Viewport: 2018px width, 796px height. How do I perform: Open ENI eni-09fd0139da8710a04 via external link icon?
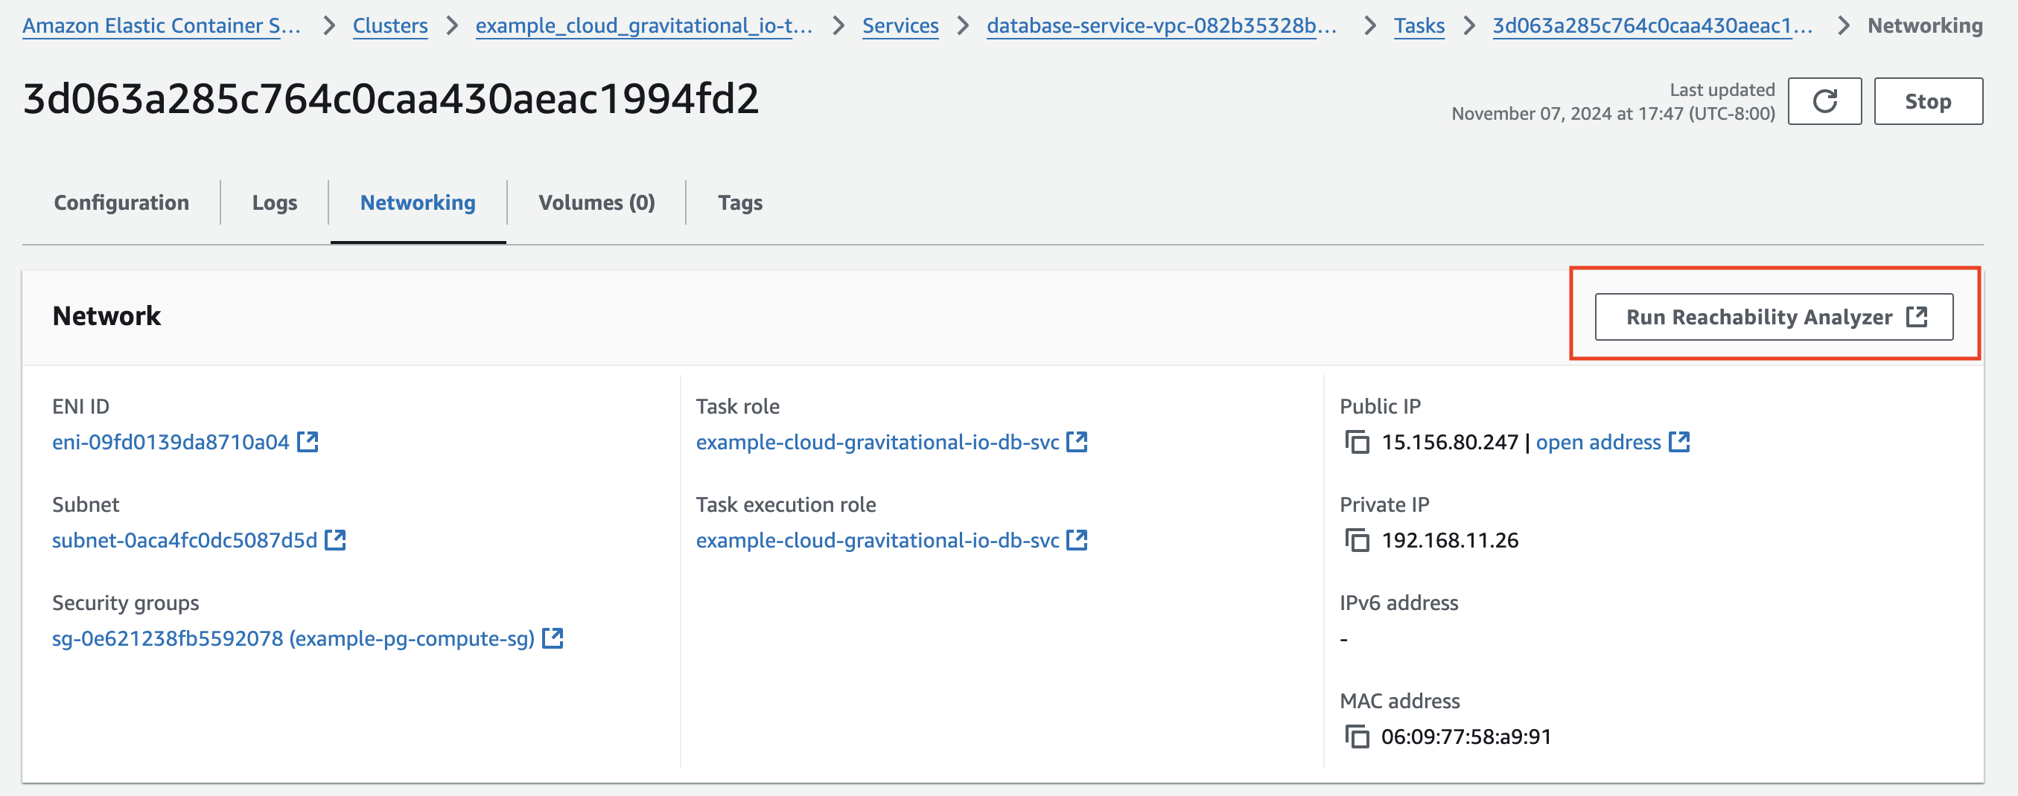tap(308, 441)
